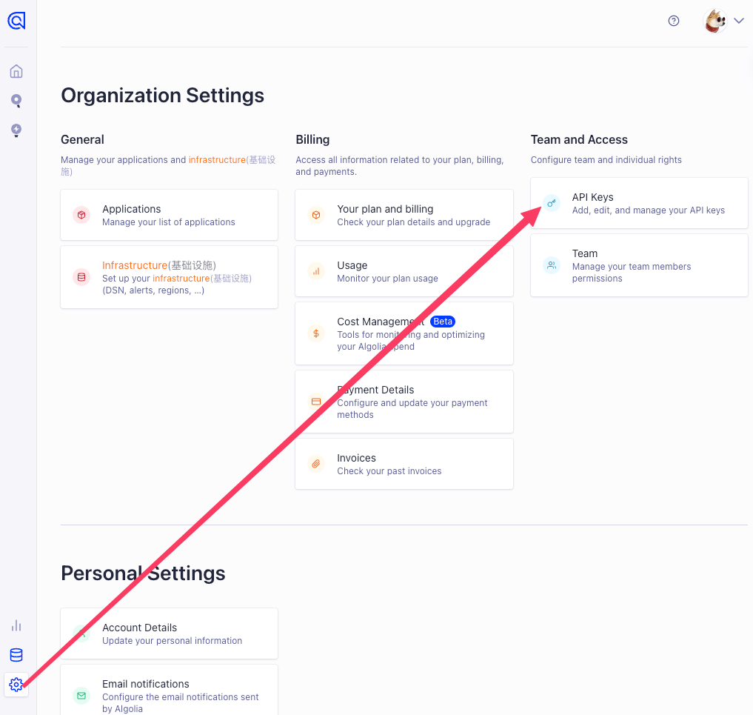Click "Manage your list of applications" text
This screenshot has width=753, height=715.
click(x=169, y=222)
